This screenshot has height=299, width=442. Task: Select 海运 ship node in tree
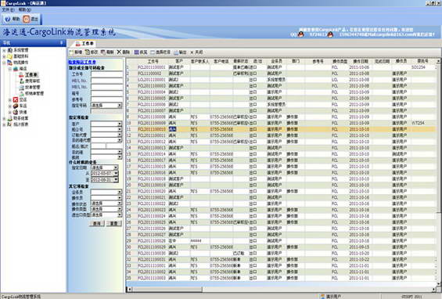20,69
